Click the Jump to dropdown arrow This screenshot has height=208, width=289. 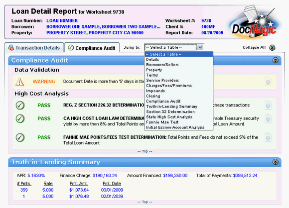[200, 47]
